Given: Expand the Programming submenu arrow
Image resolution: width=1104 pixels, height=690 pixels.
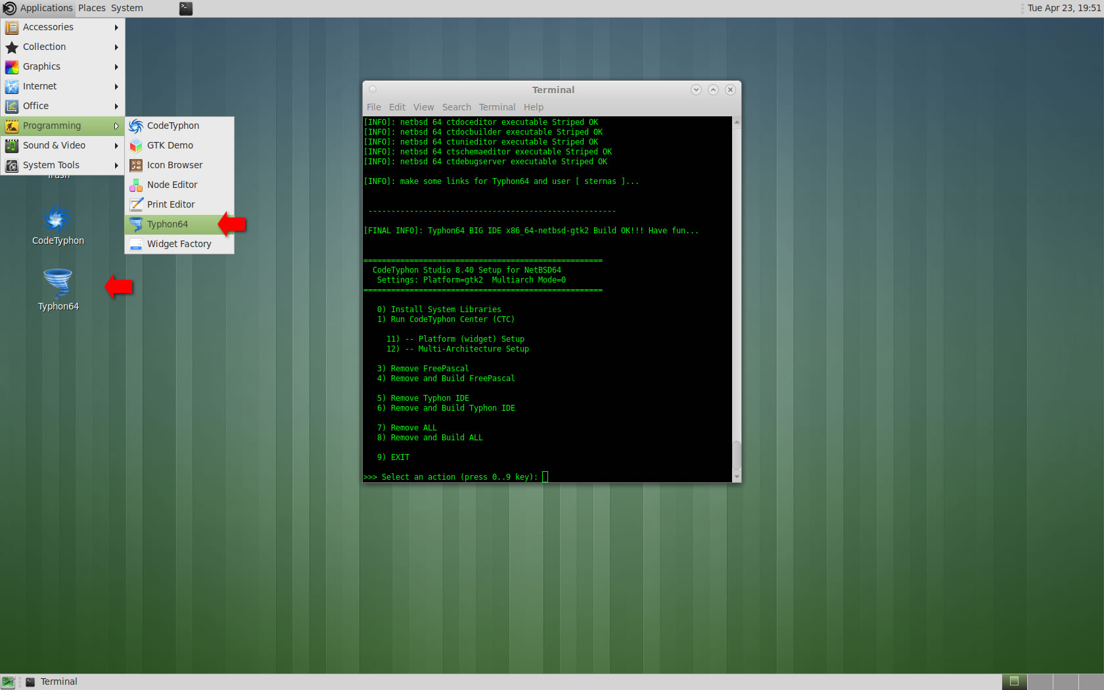Looking at the screenshot, I should 116,126.
